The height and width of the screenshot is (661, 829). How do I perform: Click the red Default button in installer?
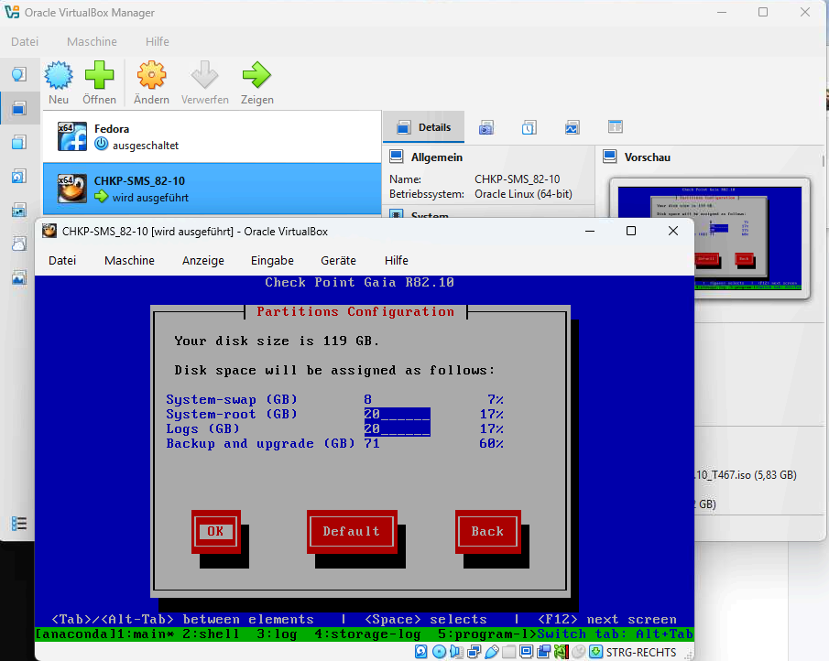pyautogui.click(x=352, y=532)
